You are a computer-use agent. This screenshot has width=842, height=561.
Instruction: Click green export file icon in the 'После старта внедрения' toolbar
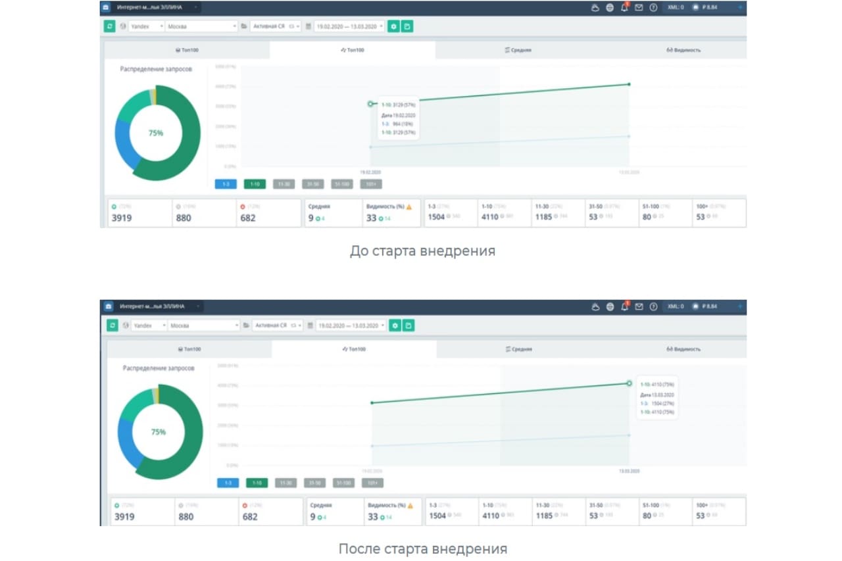(x=409, y=325)
